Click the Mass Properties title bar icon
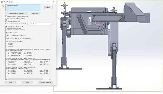Screen dimensions: 163x94 2,2
